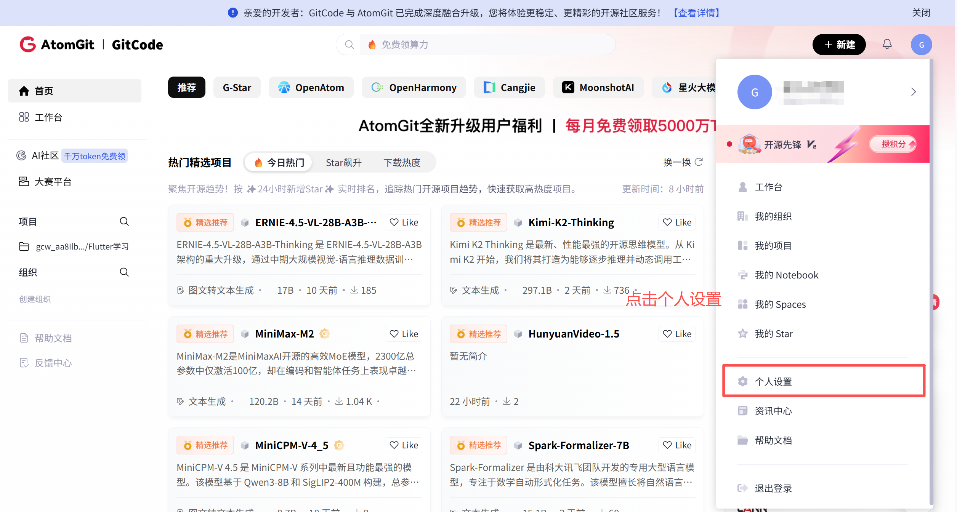Open the G user avatar in header
This screenshot has height=512, width=957.
pyautogui.click(x=921, y=45)
